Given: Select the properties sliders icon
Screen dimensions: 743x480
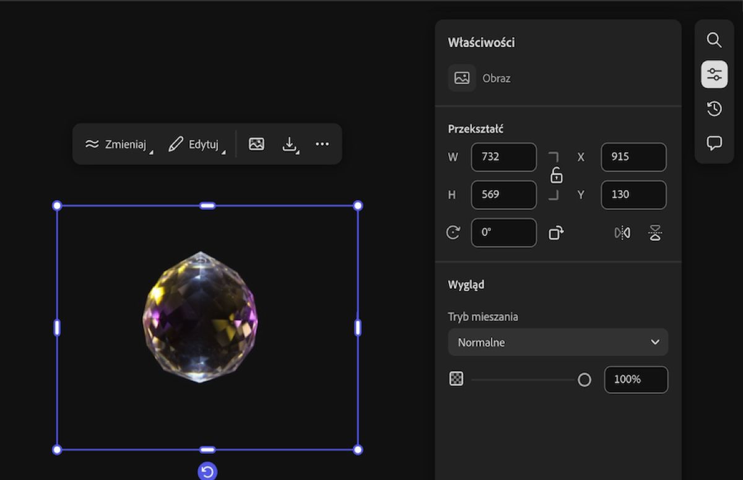Looking at the screenshot, I should [714, 74].
